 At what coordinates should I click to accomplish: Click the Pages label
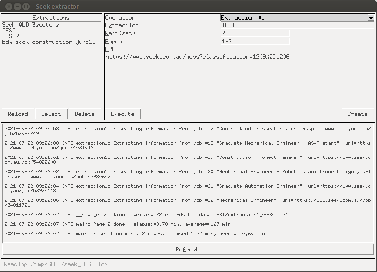coord(114,42)
